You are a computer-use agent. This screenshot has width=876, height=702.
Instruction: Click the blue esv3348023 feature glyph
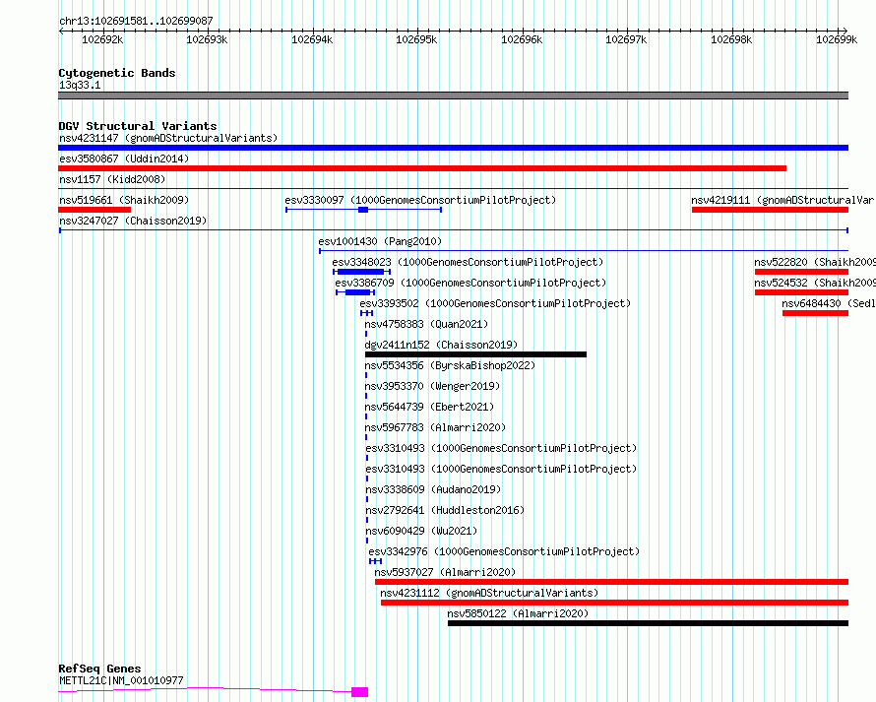tap(361, 272)
